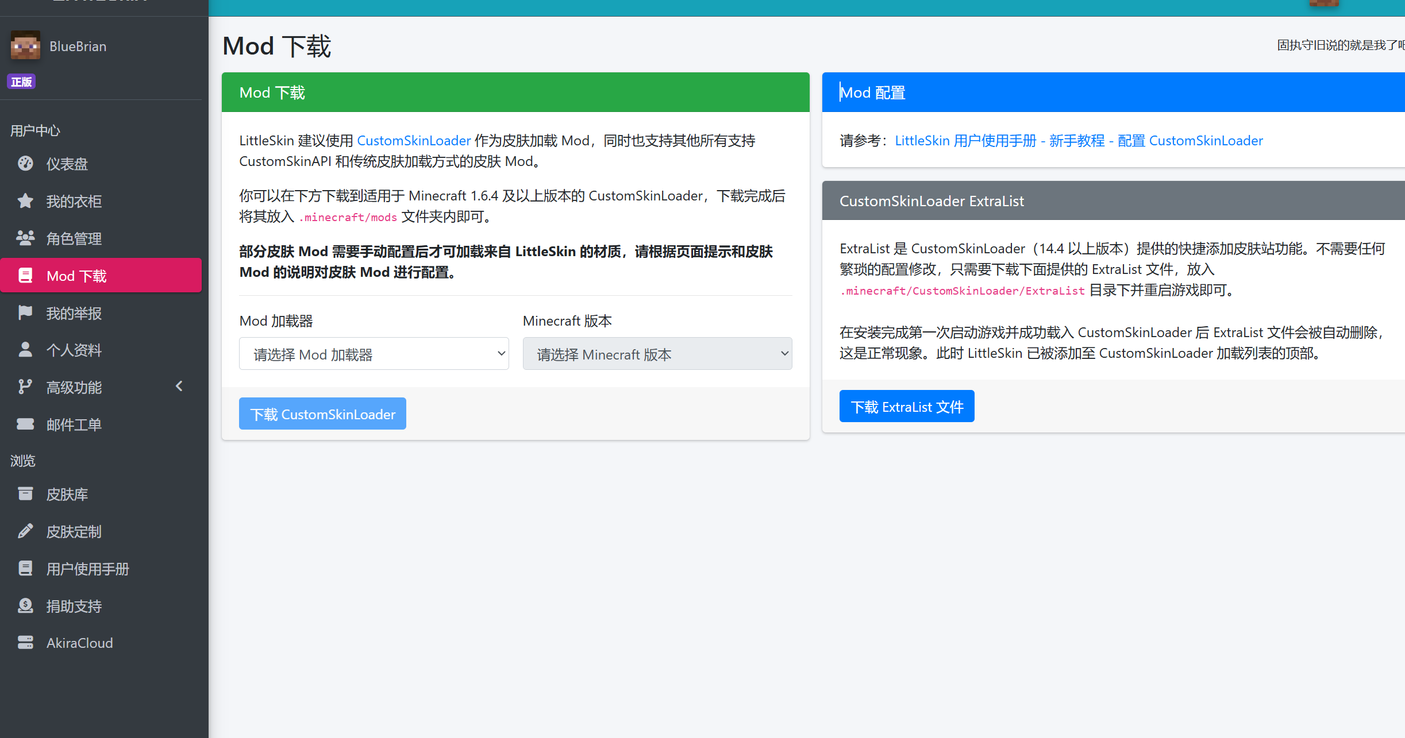The image size is (1405, 738).
Task: Expand 高级功能 submenu chevron
Action: click(179, 387)
